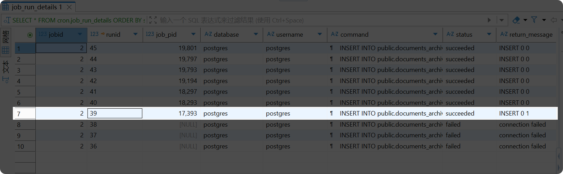Click the eraser clear-filter icon

tap(516, 20)
